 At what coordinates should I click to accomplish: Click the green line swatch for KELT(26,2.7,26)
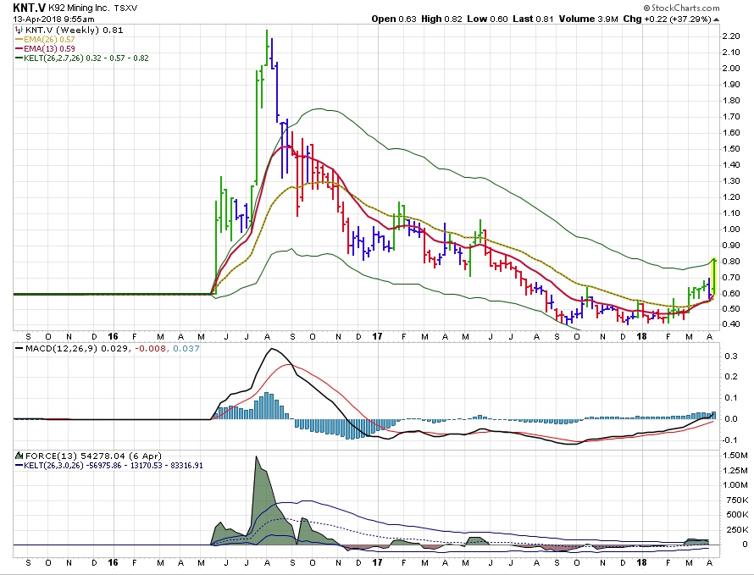click(x=19, y=58)
